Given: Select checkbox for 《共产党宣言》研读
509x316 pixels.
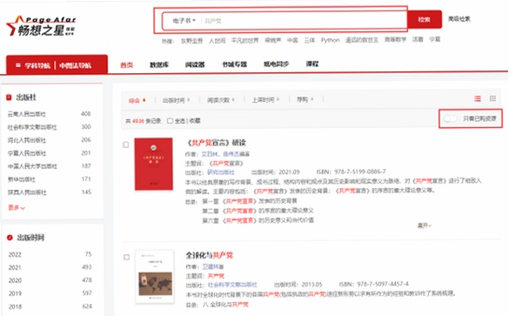Looking at the screenshot, I should click(x=126, y=145).
